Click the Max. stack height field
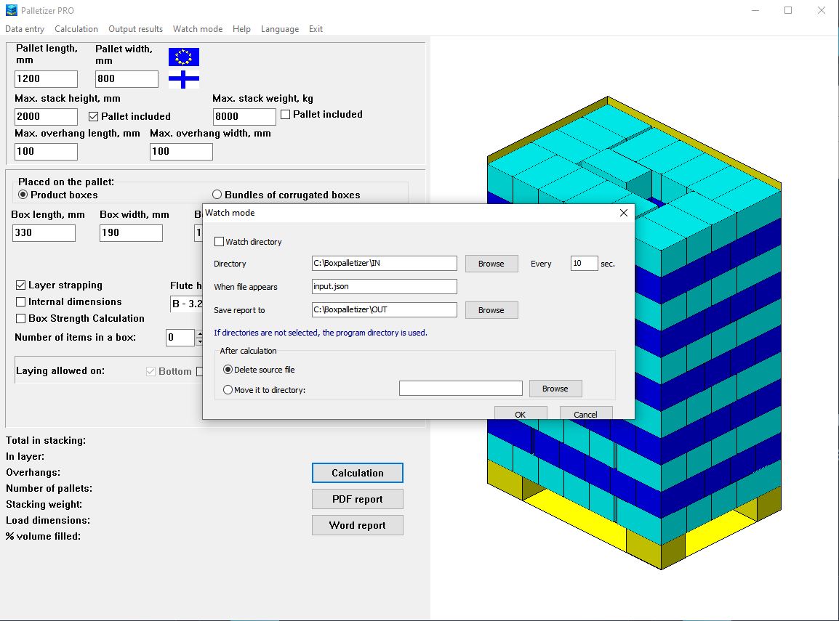The height and width of the screenshot is (621, 839). pos(46,116)
